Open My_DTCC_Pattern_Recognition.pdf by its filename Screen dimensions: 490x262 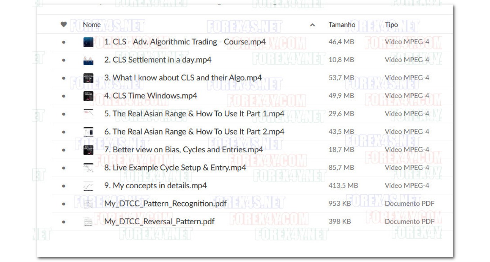tap(164, 203)
